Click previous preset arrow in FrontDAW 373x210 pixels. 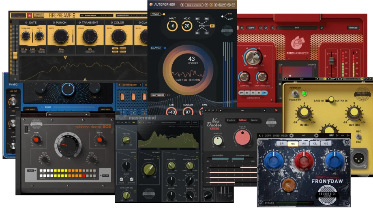(x=292, y=135)
